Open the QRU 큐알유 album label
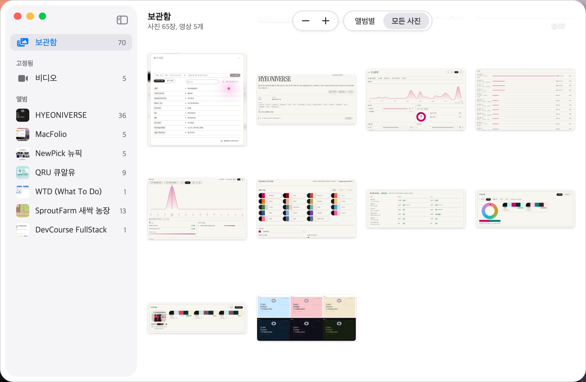The height and width of the screenshot is (382, 586). [x=55, y=172]
